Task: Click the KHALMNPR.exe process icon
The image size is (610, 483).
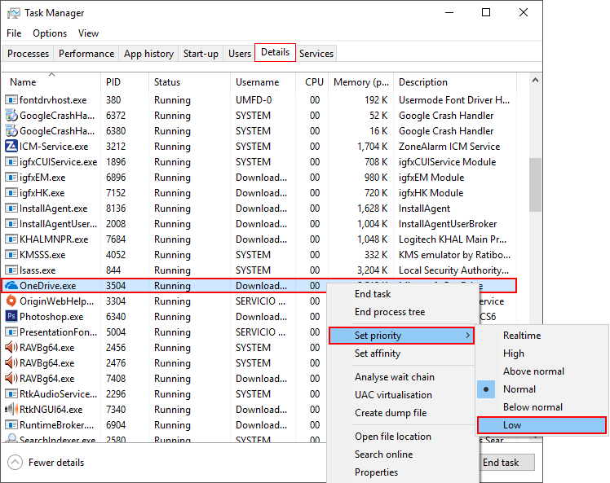Action: click(x=11, y=239)
